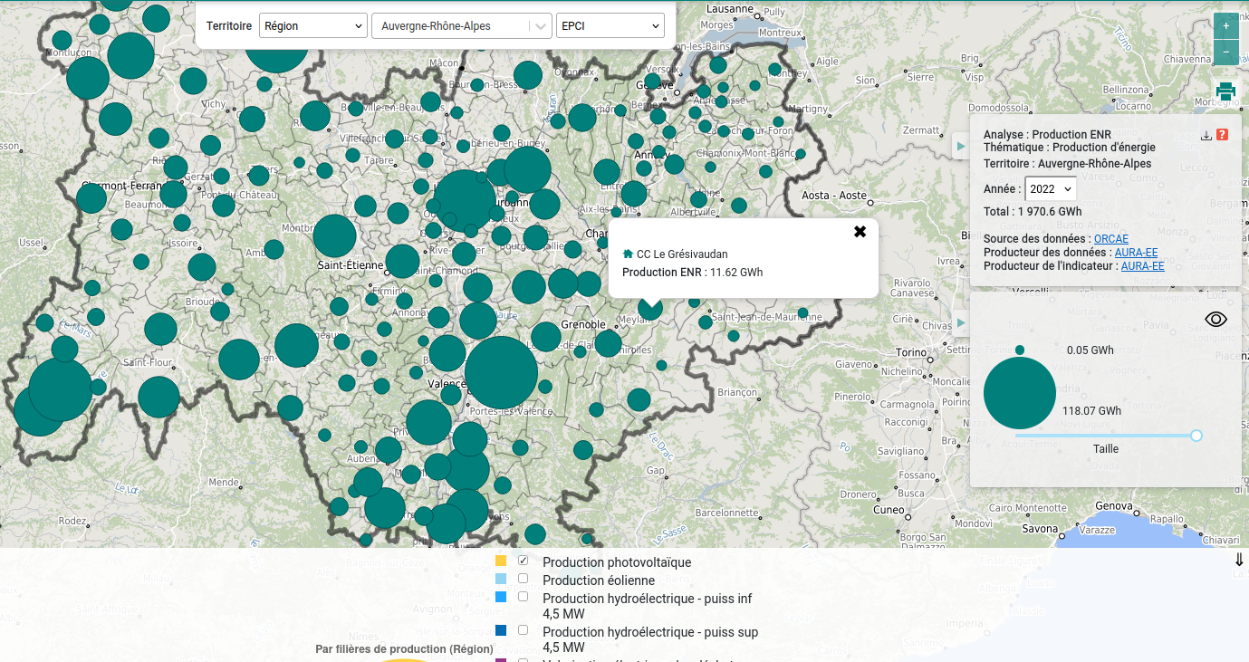Collapse bottom panel with double down arrow
This screenshot has width=1249, height=662.
(x=1239, y=561)
